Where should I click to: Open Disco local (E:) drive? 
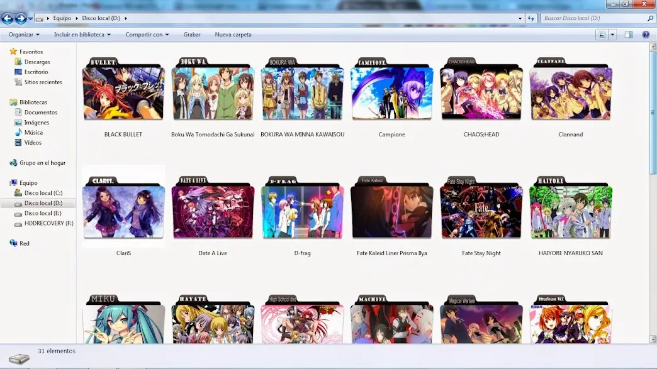43,213
